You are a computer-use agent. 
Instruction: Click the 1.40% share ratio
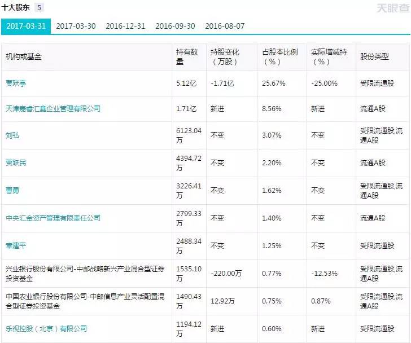click(x=272, y=218)
